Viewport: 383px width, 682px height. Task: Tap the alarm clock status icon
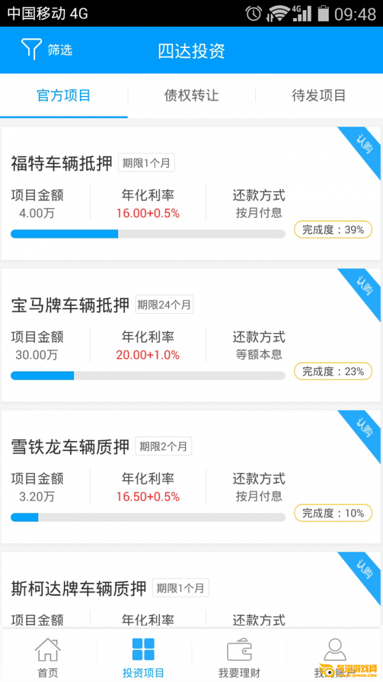click(253, 13)
